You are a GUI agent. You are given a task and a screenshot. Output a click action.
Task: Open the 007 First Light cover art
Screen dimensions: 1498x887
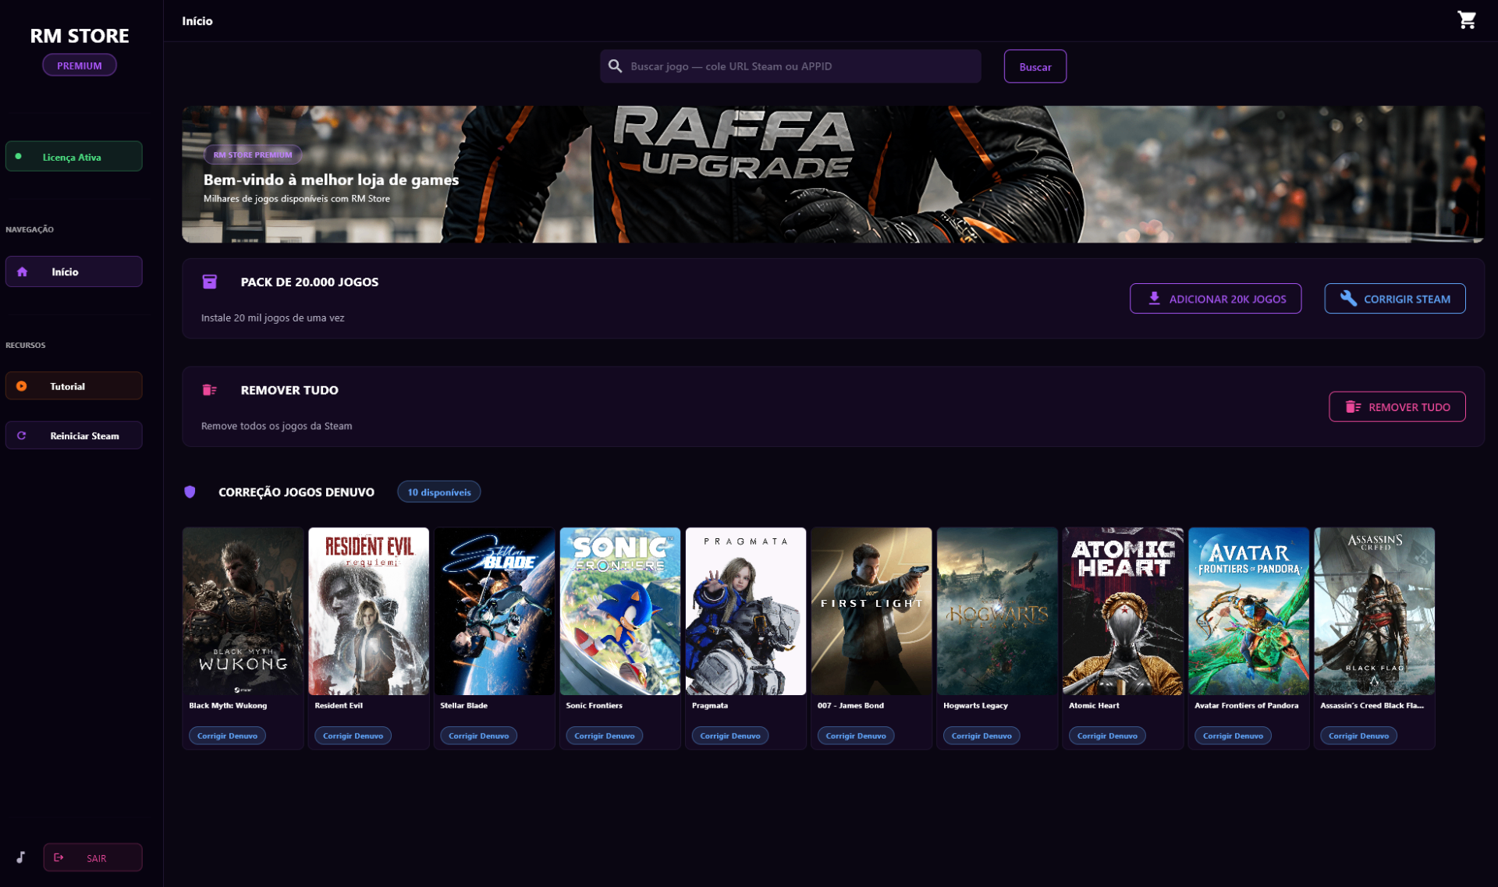tap(871, 611)
